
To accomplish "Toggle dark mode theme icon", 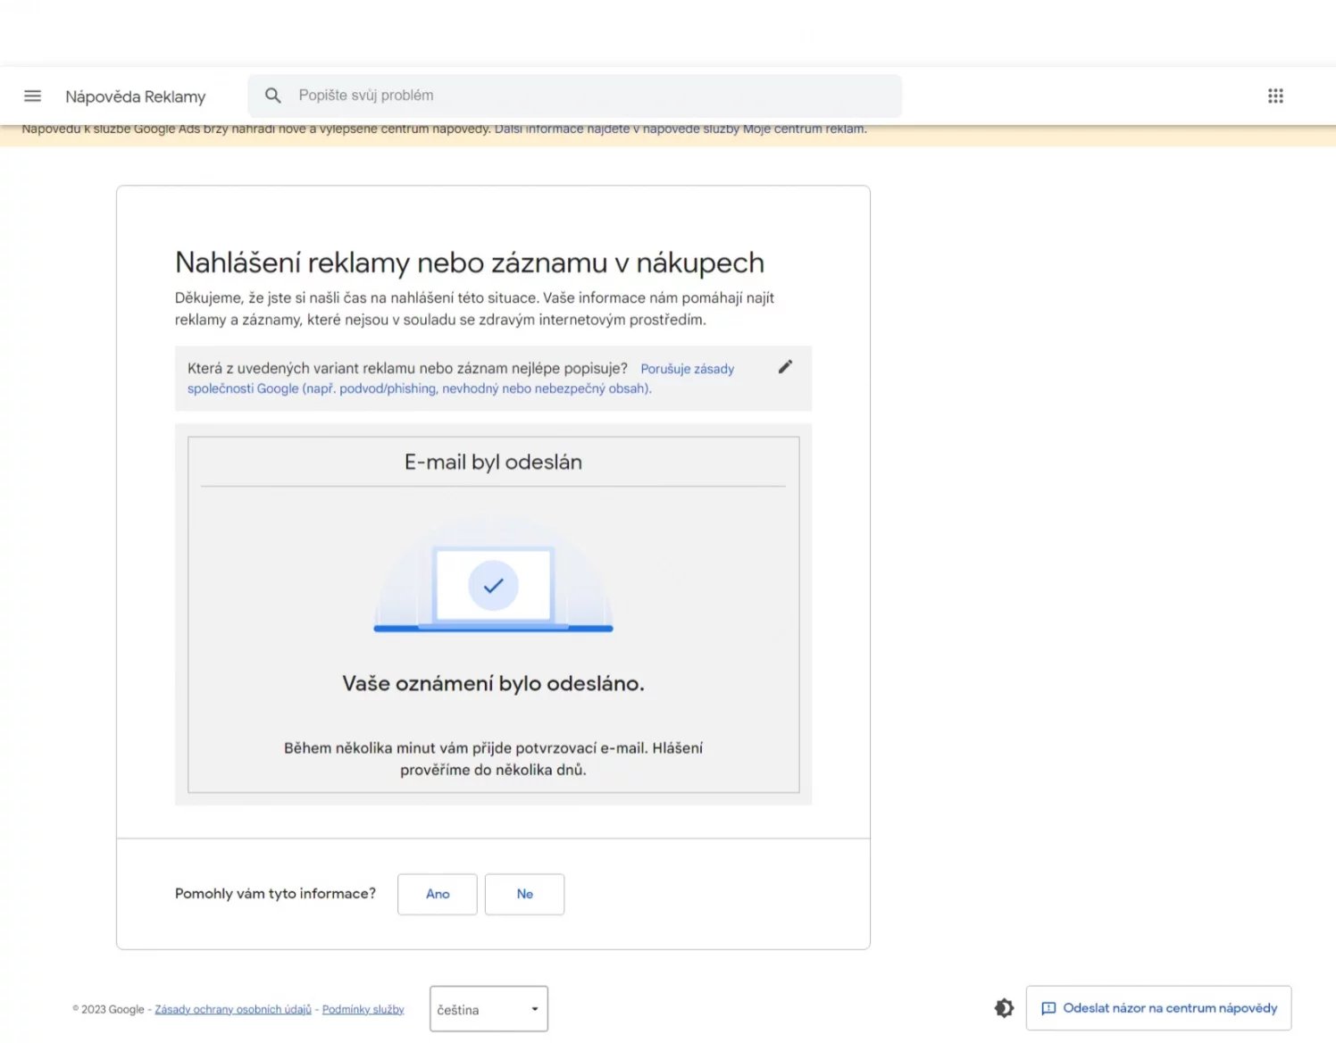I will 1004,1008.
